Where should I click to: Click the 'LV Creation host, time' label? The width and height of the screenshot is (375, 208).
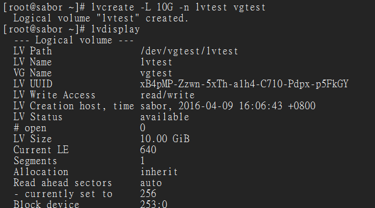pos(74,106)
